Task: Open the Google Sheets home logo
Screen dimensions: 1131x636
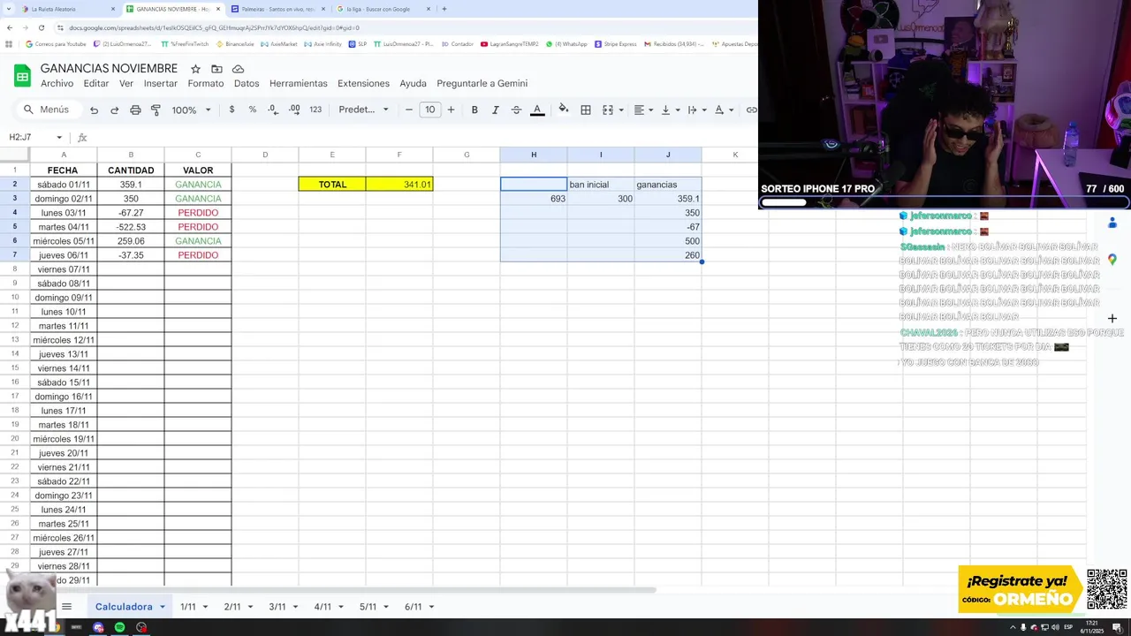Action: click(22, 76)
